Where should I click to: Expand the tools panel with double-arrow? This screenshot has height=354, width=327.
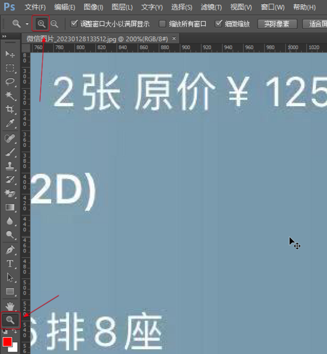[x=4, y=36]
